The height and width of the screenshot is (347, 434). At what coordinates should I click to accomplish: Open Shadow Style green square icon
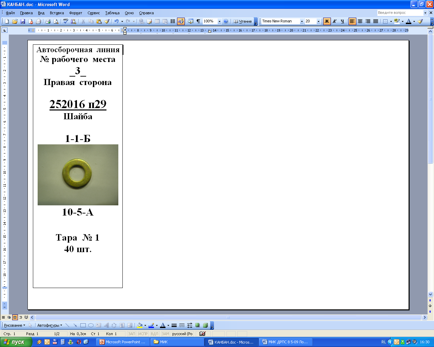197,325
